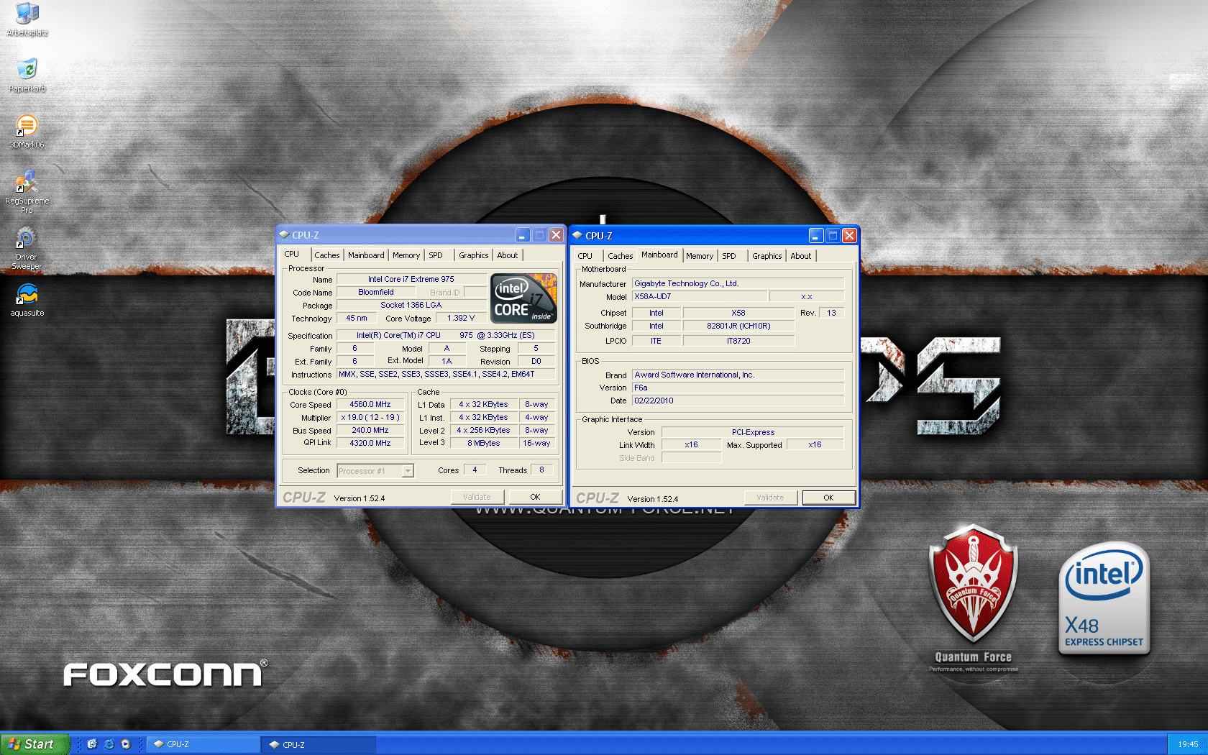Click the Level 3 cache value '8 MBytes'
The height and width of the screenshot is (755, 1208).
click(x=484, y=443)
